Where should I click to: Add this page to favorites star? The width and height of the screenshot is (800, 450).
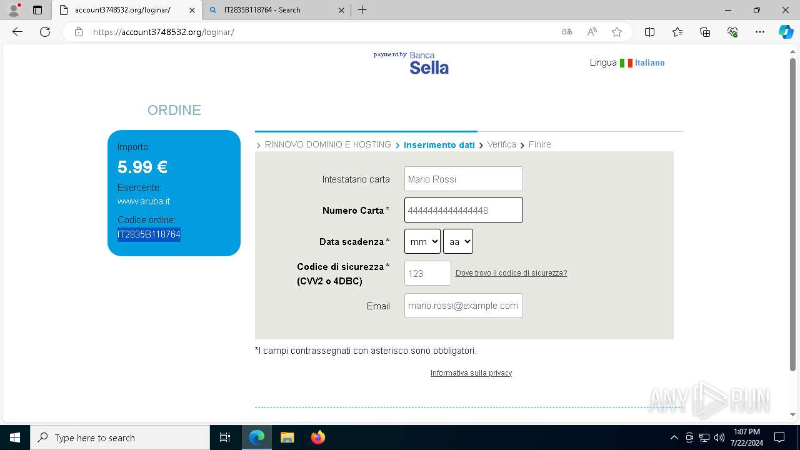point(617,32)
